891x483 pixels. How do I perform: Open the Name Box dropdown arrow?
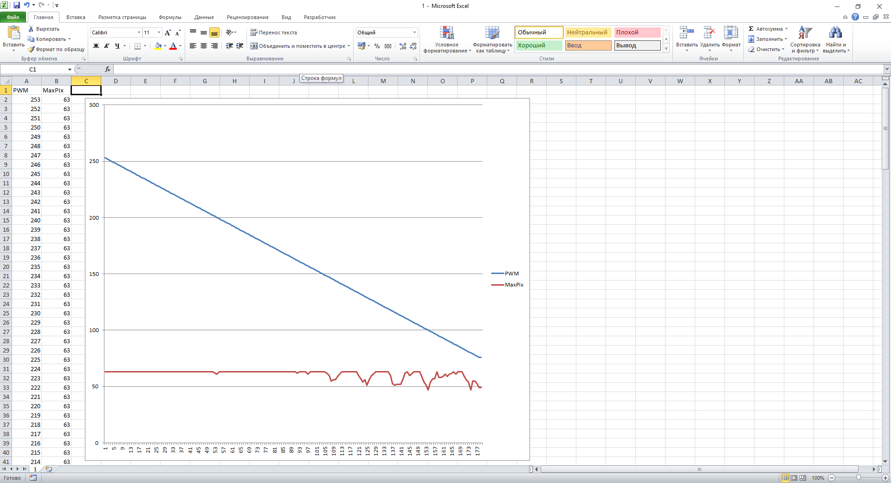point(70,70)
